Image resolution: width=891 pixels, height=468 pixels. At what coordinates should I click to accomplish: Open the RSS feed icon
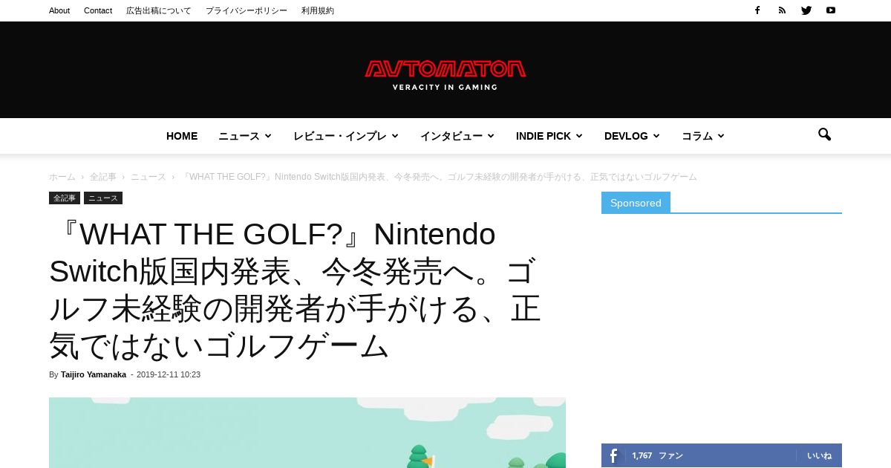(x=782, y=10)
